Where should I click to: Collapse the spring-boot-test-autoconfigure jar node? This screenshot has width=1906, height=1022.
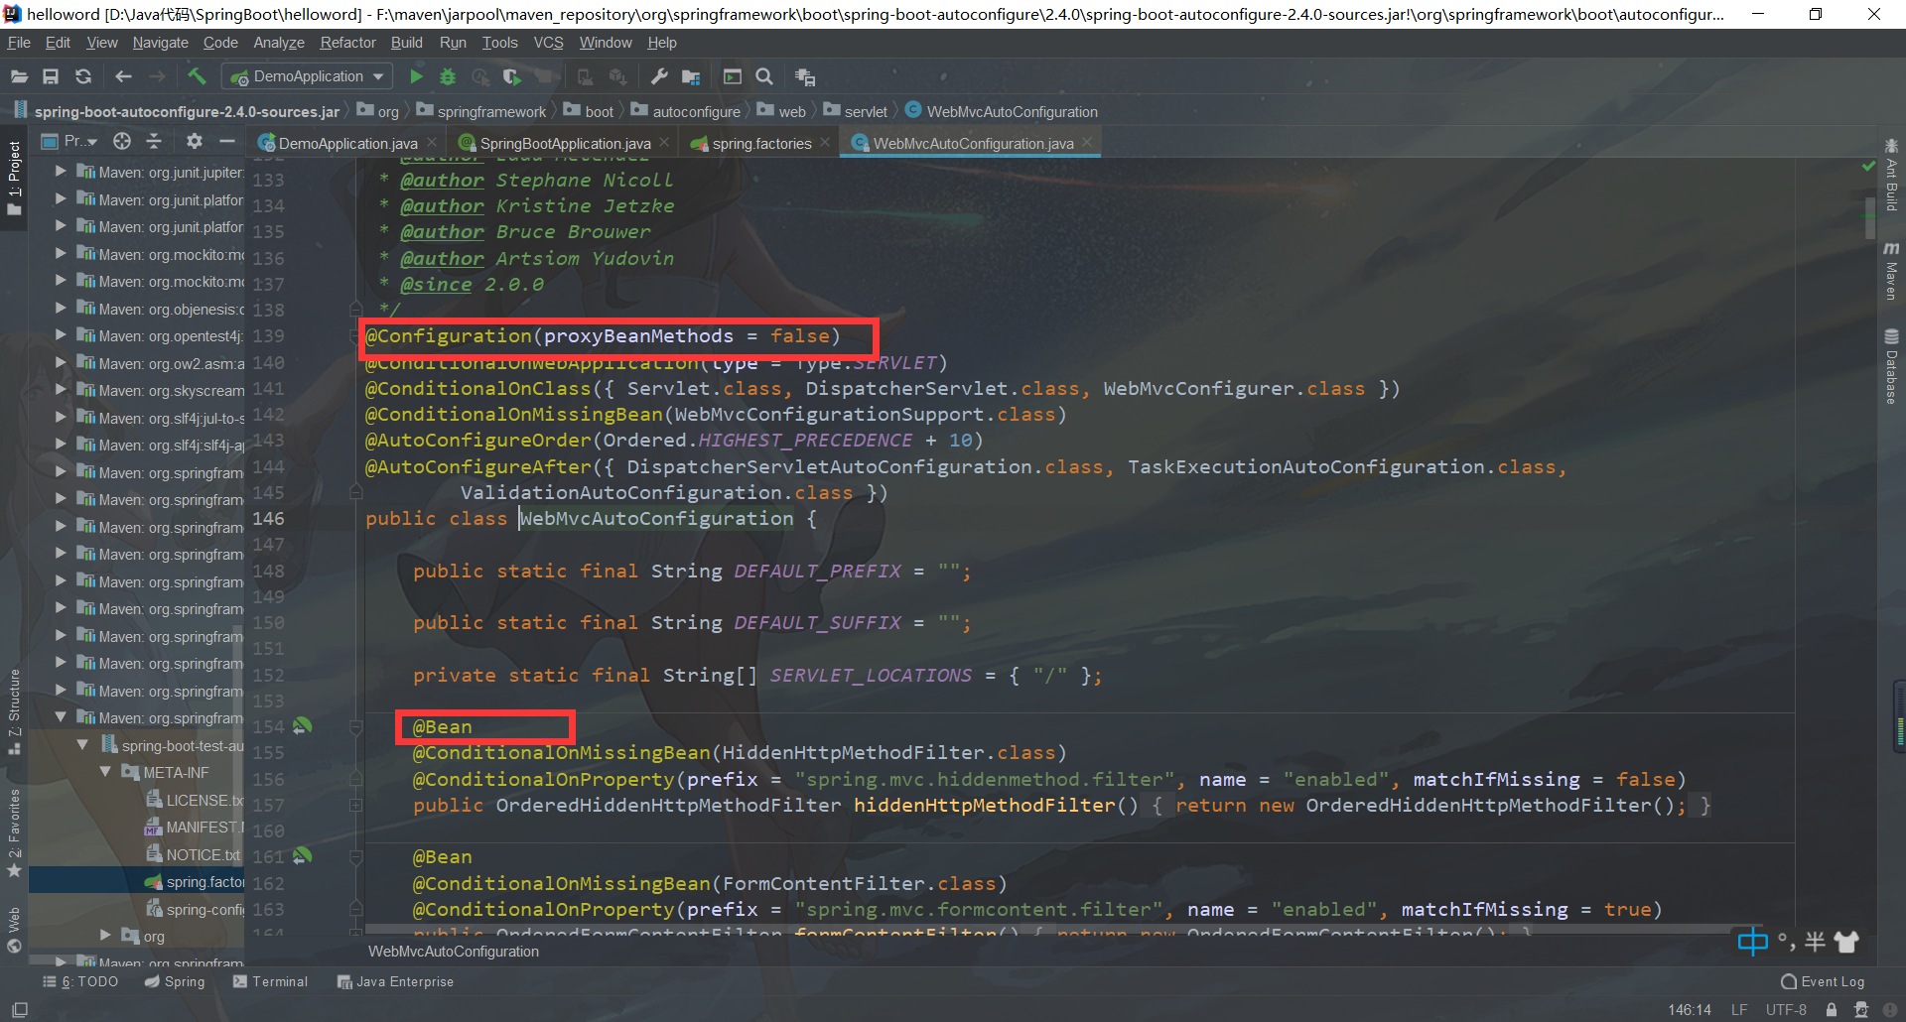pos(83,744)
